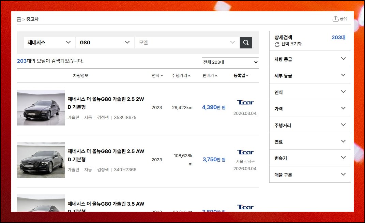The height and width of the screenshot is (223, 365).
Task: Click the 서울 강서구 location text
Action: click(245, 161)
